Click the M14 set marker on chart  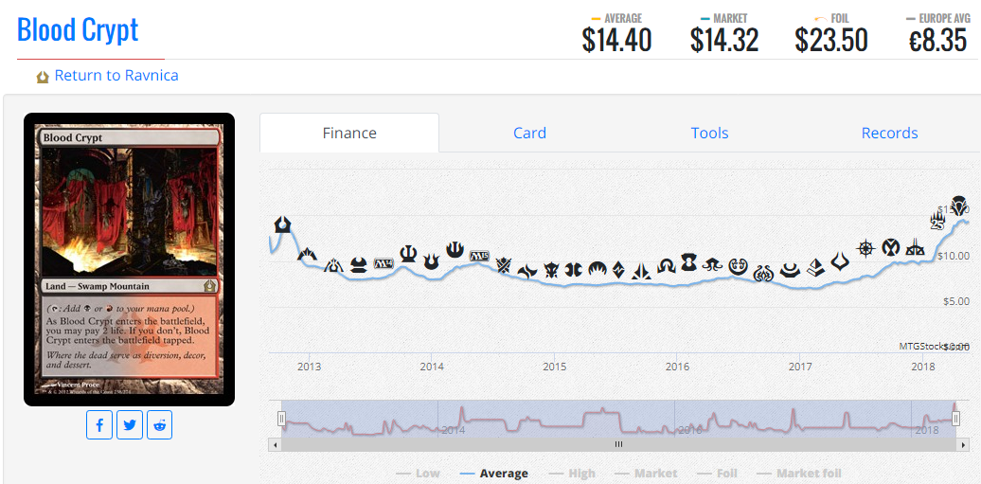[x=383, y=263]
